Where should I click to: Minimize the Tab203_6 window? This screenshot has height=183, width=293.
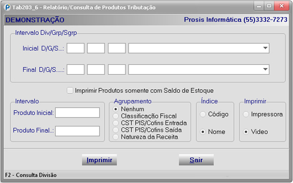point(259,6)
